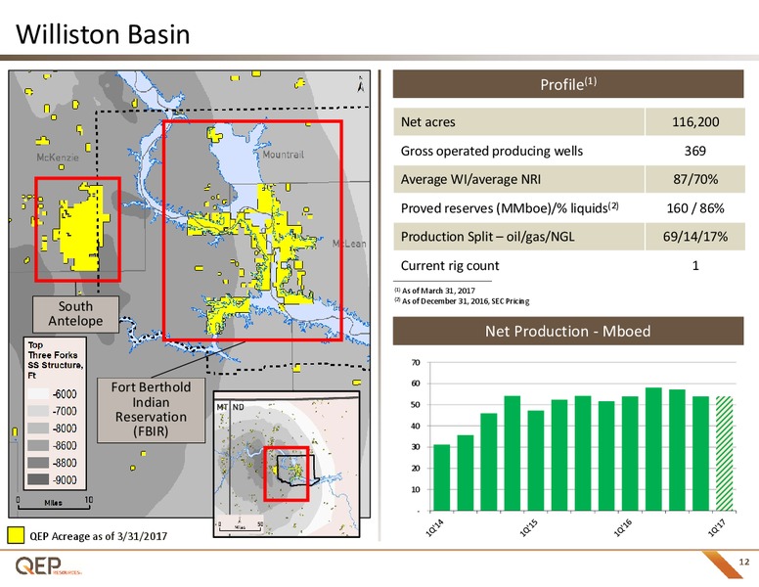Select the Net Production - Mboed header
The image size is (759, 587).
568,331
